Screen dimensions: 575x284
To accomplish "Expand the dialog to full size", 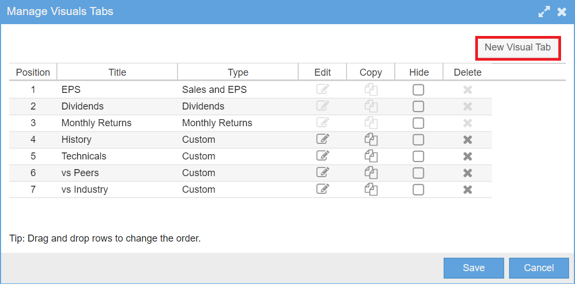I will 544,12.
